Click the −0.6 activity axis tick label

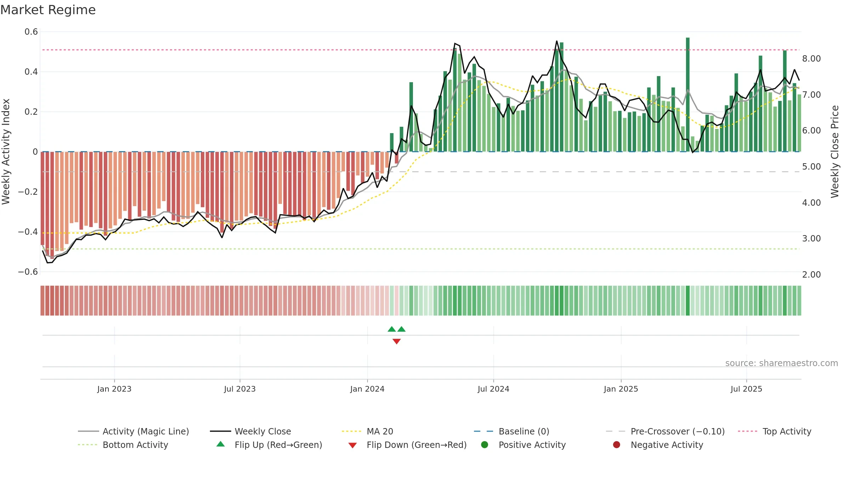point(28,272)
